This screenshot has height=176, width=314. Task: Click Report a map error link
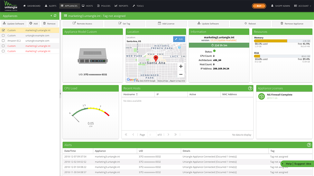coord(178,81)
